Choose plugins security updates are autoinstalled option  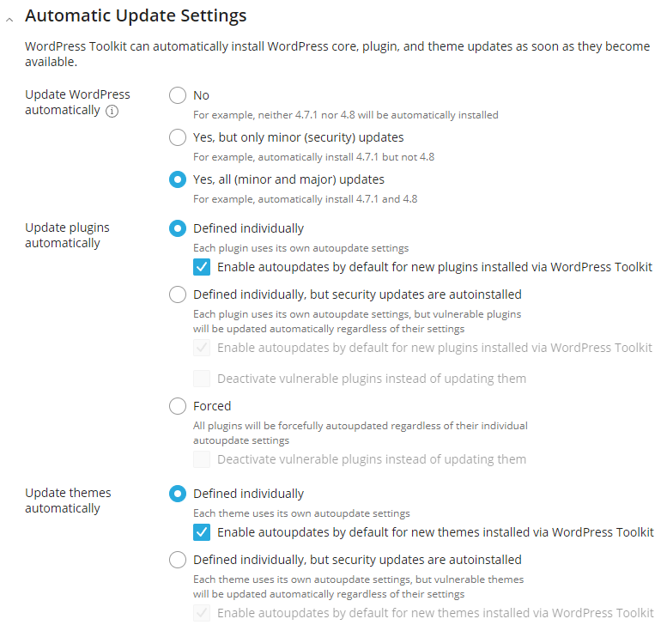[x=178, y=294]
